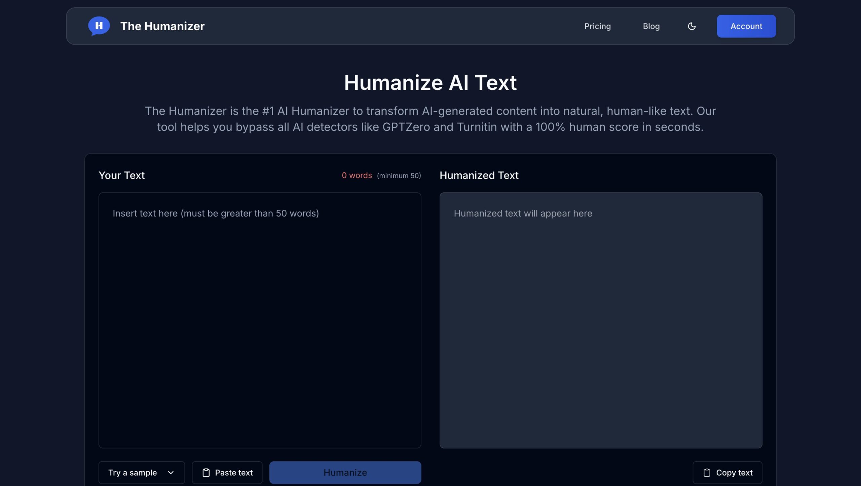Go to the Blog page
The image size is (861, 486).
click(651, 26)
